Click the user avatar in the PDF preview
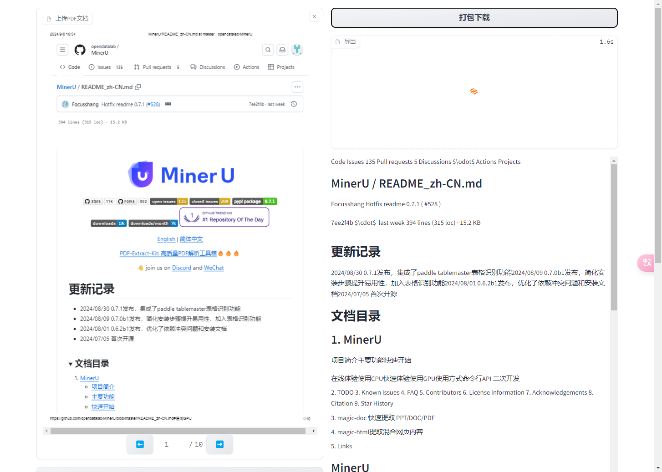The image size is (662, 472). coord(297,50)
